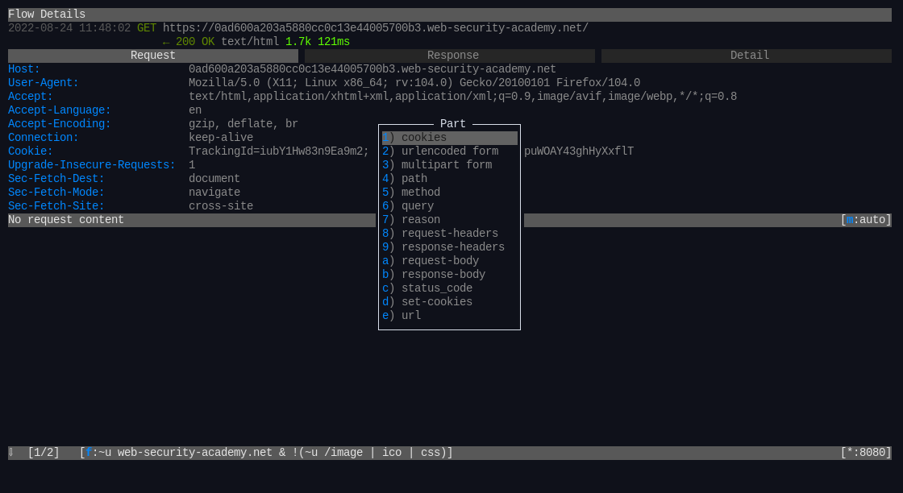The height and width of the screenshot is (493, 903).
Task: Select the url entry in Part list
Action: pyautogui.click(x=411, y=316)
